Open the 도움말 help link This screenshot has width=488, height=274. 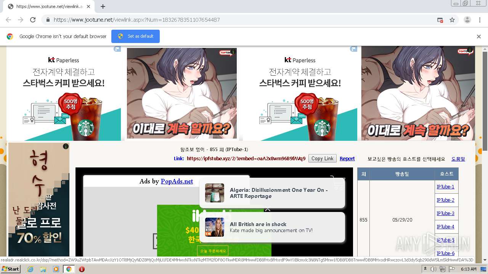458,159
